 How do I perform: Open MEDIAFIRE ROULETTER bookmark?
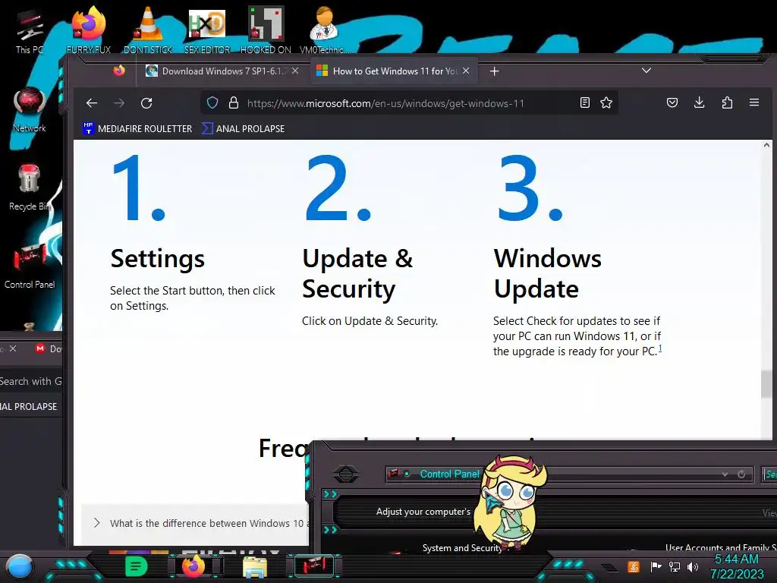point(137,129)
